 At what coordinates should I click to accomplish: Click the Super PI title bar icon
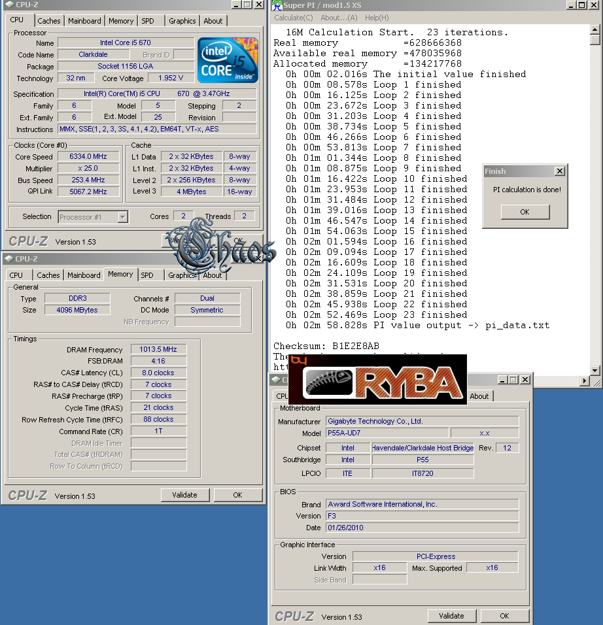tap(277, 5)
